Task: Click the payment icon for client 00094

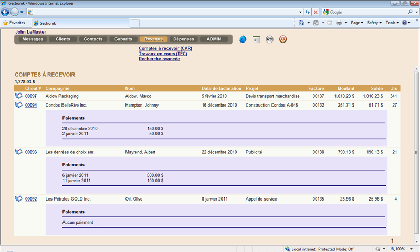Action: (x=18, y=104)
